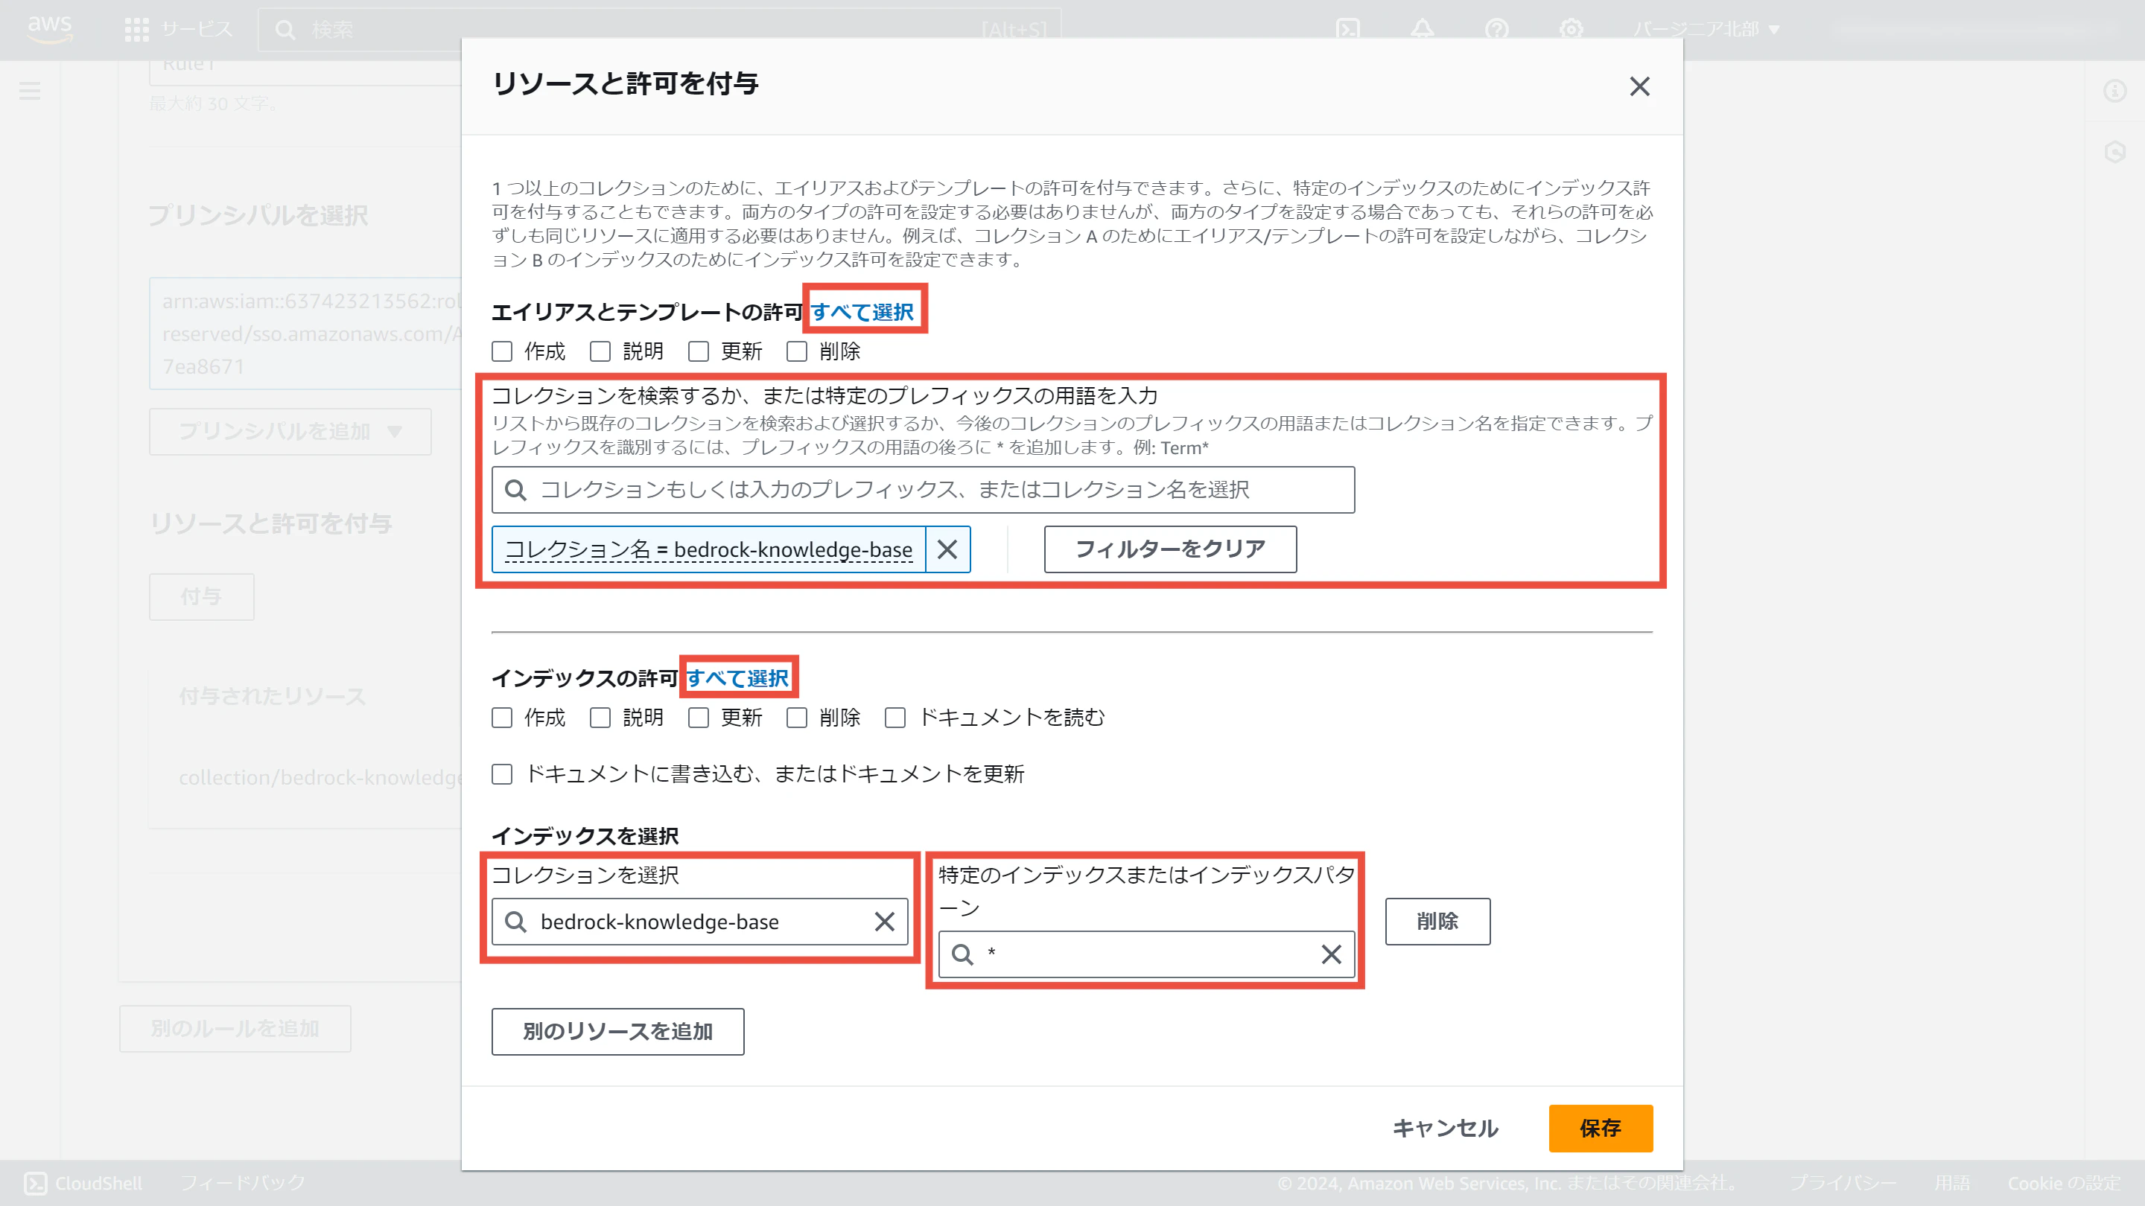Click search icon in コレクションを選択 field

515,922
